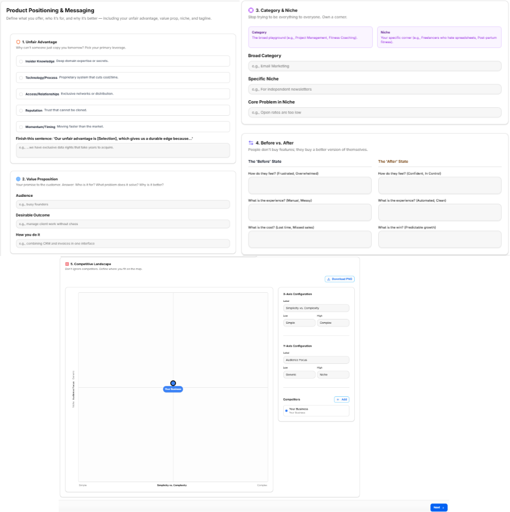Click Before state 'How do they feel' box
510x512 pixels.
point(310,186)
